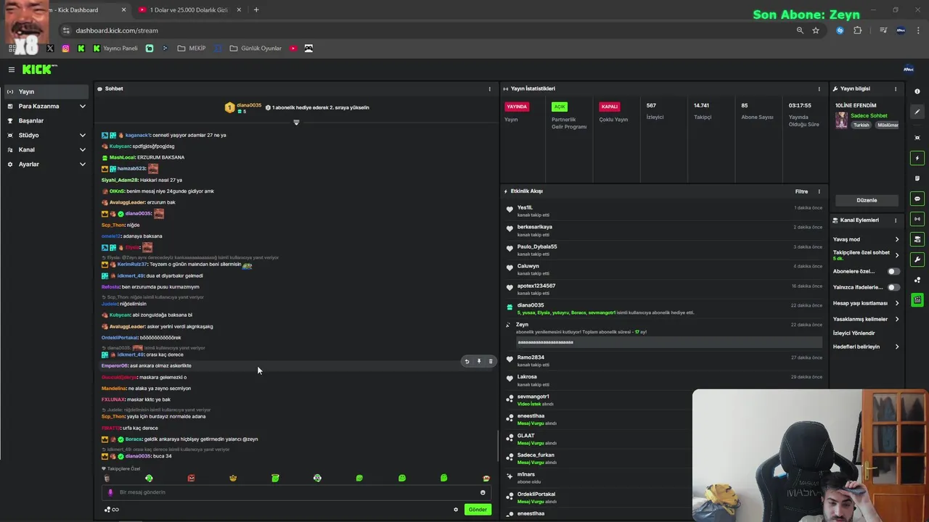This screenshot has width=929, height=522.
Task: Toggle the wrench widget in the right rail
Action: click(917, 260)
